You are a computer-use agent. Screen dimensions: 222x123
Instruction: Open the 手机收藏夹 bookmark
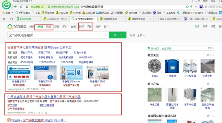23,13
